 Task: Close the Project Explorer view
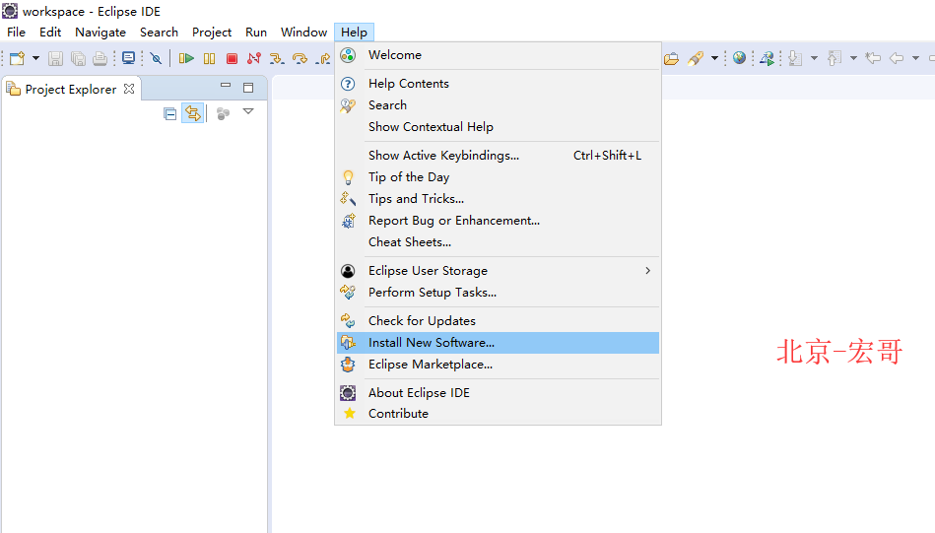[x=129, y=89]
